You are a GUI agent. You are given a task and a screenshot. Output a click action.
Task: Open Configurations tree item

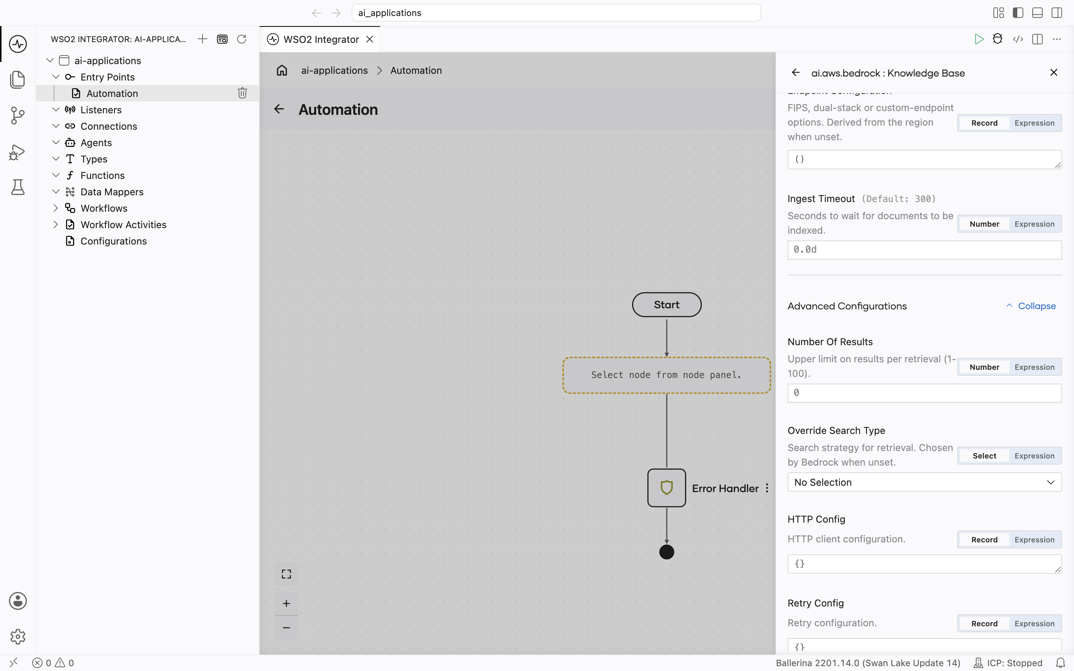(114, 241)
